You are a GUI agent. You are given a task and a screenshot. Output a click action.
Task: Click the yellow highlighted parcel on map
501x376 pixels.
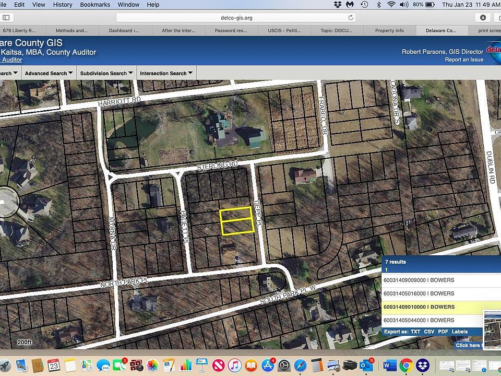tap(237, 221)
